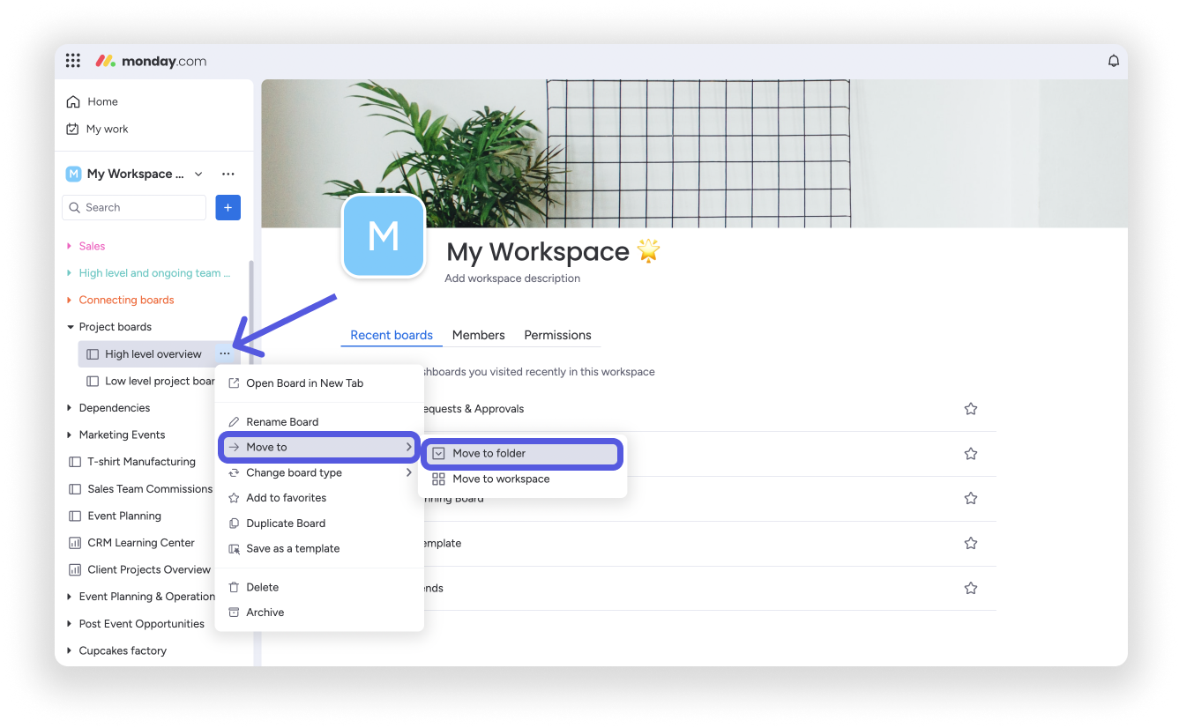Click the blue plus add button
Viewport: 1179px width, 728px height.
(x=228, y=207)
